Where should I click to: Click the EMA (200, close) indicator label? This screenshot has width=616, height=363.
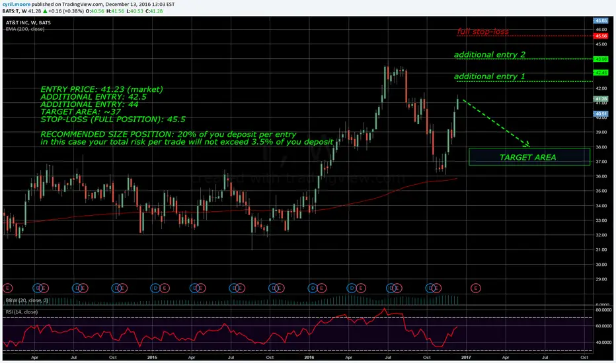tap(25, 29)
